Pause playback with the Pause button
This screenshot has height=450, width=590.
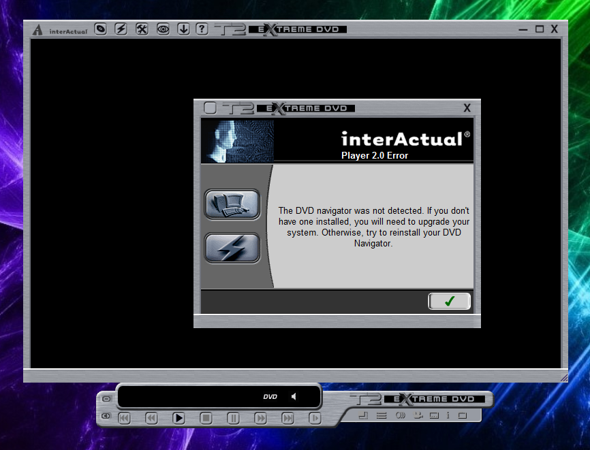click(x=233, y=418)
